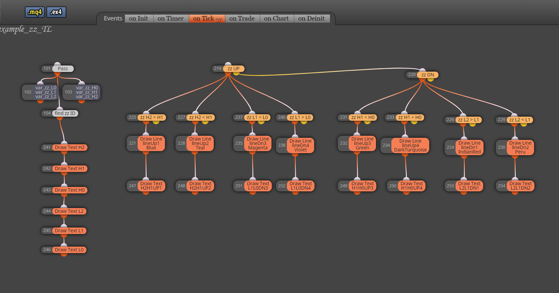559x293 pixels.
Task: Open the on Timer events tab
Action: point(171,18)
